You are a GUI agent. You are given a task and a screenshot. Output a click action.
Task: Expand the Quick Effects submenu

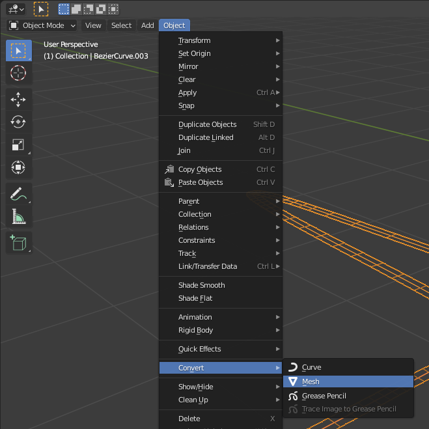tap(221, 349)
